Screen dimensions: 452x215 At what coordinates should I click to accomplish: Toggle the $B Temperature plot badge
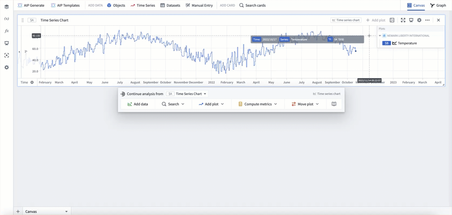coord(387,43)
